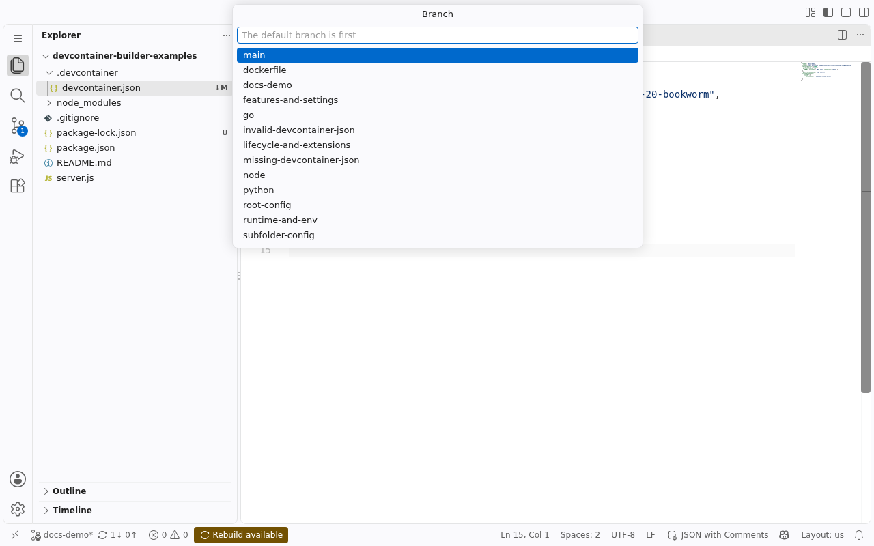
Task: Open the Accounts icon
Action: point(18,479)
